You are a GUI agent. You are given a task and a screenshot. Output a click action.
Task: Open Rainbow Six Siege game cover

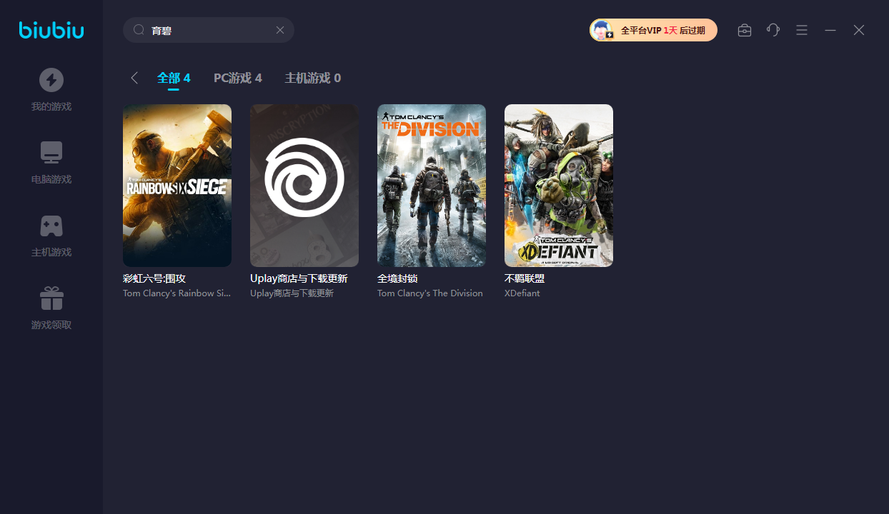[177, 186]
